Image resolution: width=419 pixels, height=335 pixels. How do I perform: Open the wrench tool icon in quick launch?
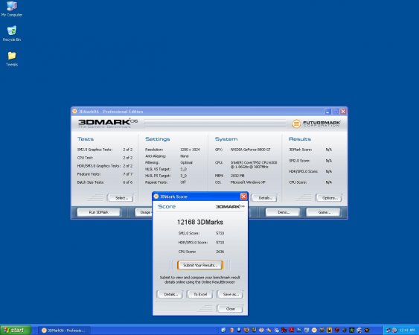click(269, 331)
